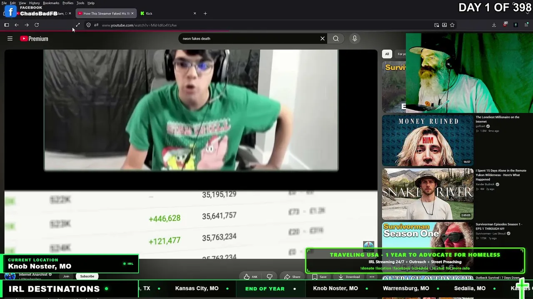Open the Help menu
The height and width of the screenshot is (299, 533).
[91, 3]
